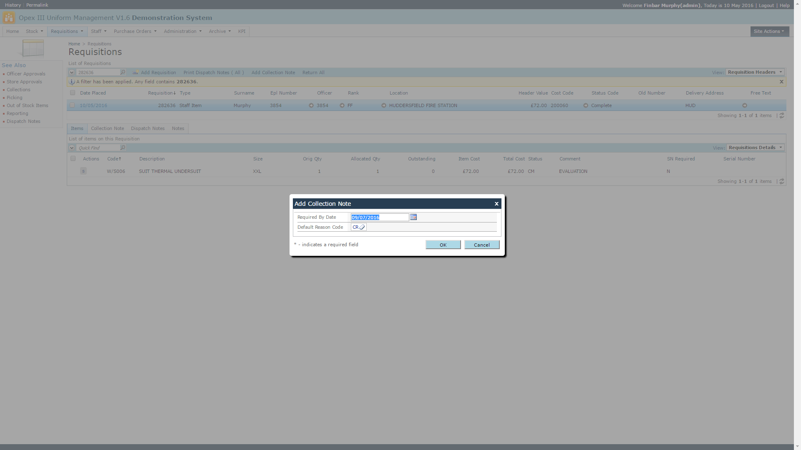Click the refresh icon in the requisitions list footer

782,116
